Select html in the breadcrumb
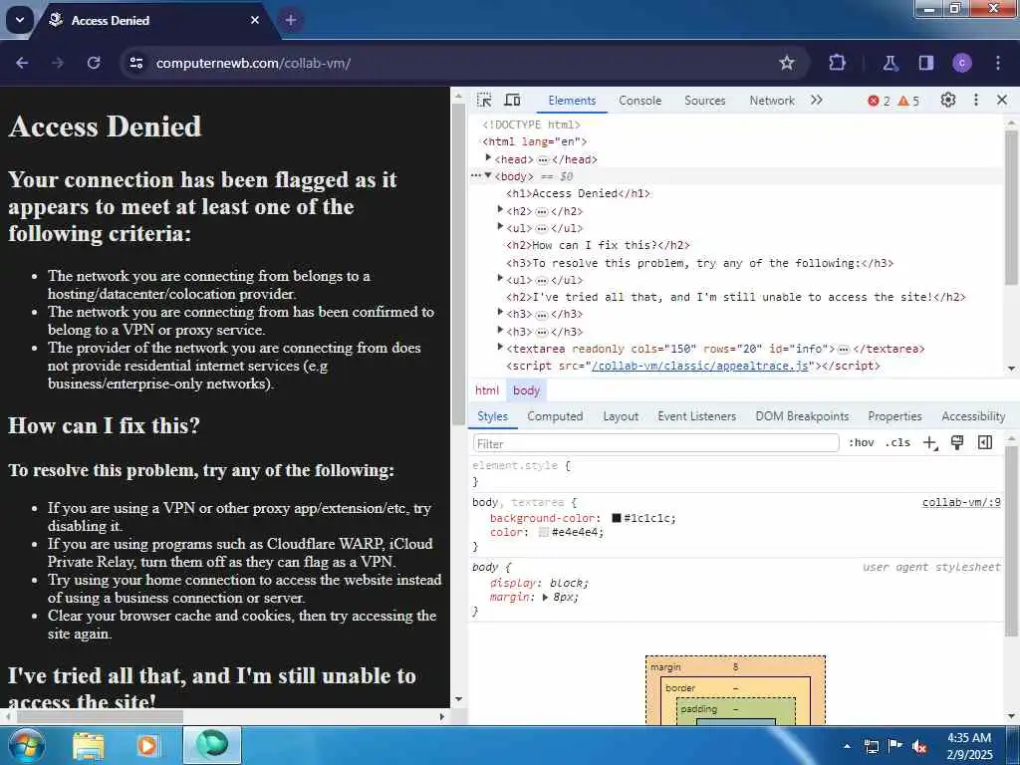1020x765 pixels. [x=487, y=390]
